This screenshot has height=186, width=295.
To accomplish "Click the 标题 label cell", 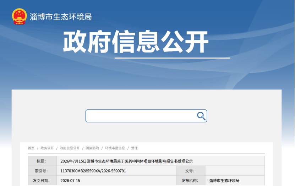I will pos(42,161).
